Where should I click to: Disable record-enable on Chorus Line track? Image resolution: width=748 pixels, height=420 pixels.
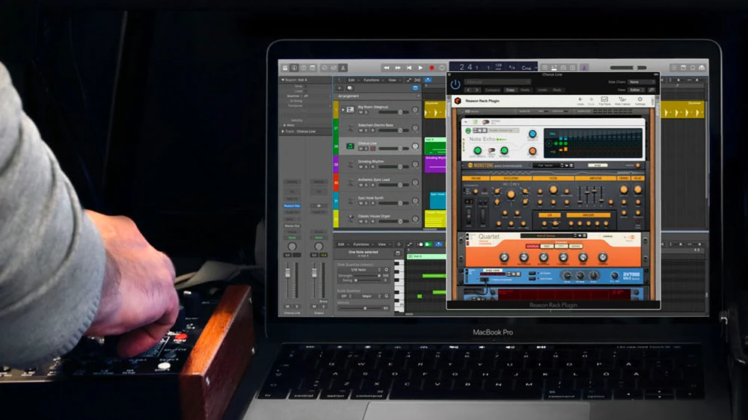374,149
